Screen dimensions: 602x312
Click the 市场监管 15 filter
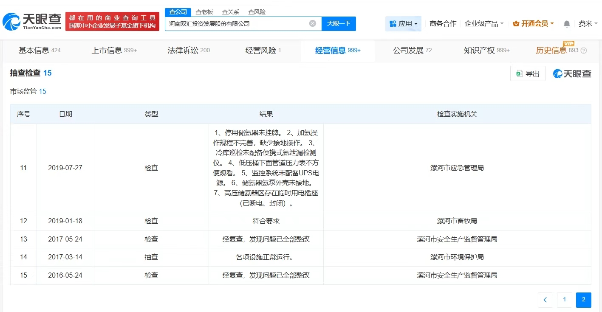click(x=28, y=91)
